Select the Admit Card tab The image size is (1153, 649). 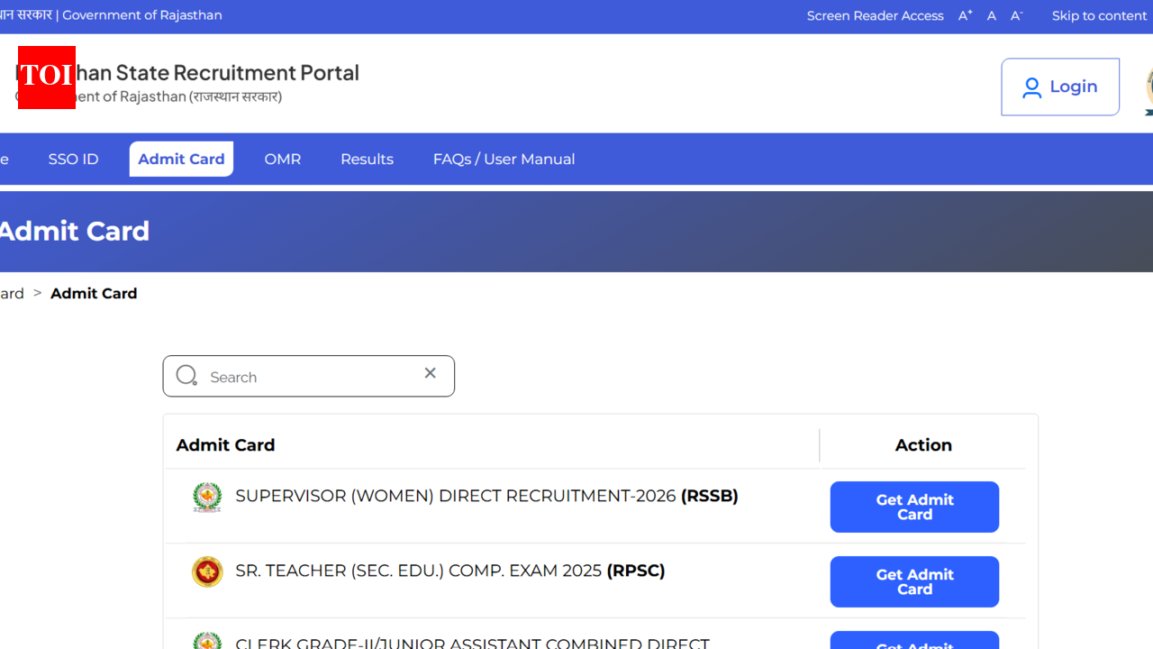181,160
